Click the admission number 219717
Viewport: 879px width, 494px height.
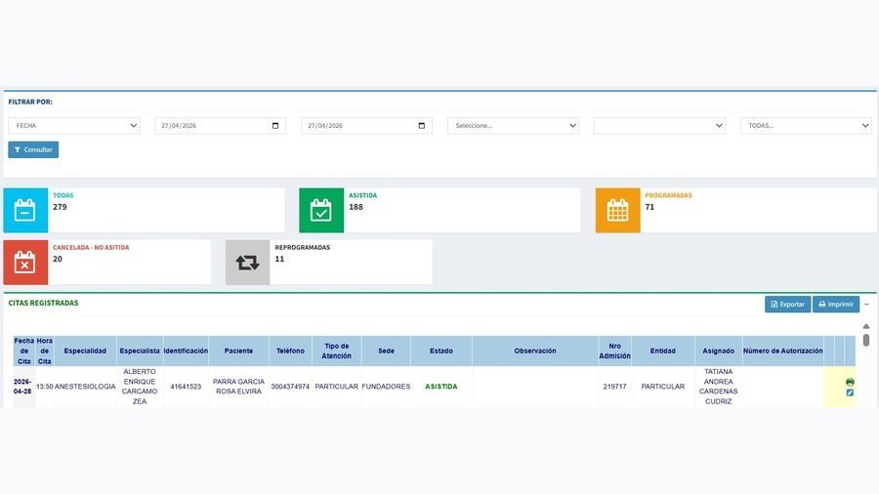pyautogui.click(x=614, y=387)
